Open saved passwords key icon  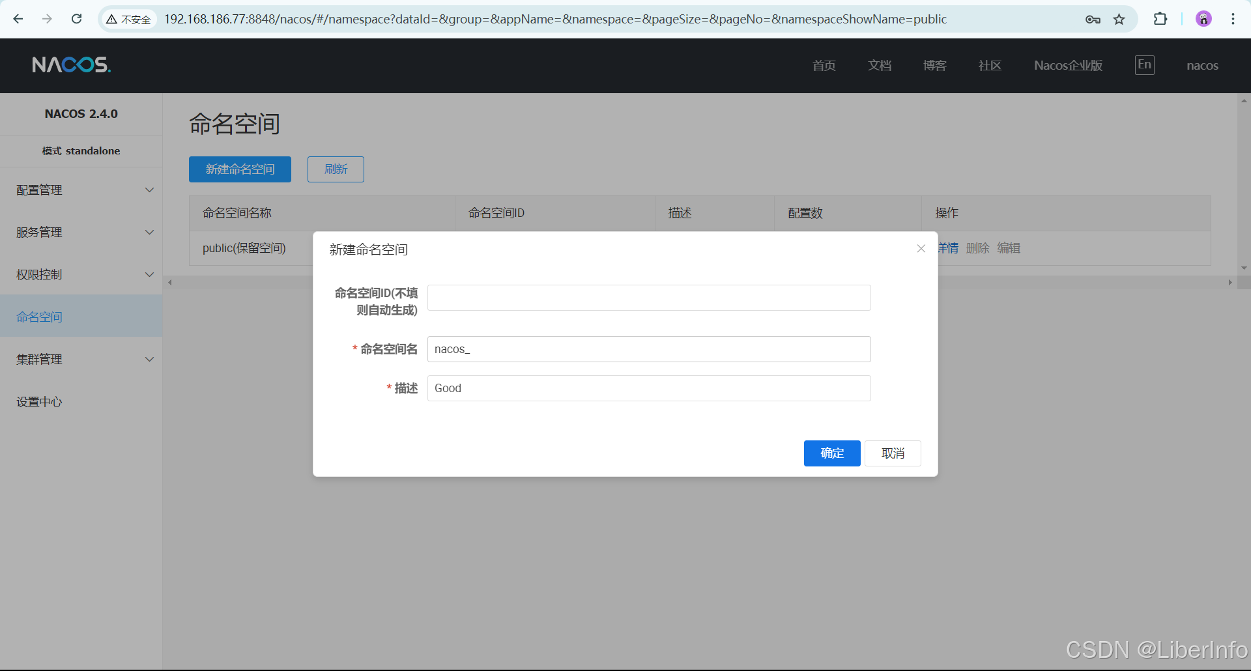pyautogui.click(x=1093, y=20)
